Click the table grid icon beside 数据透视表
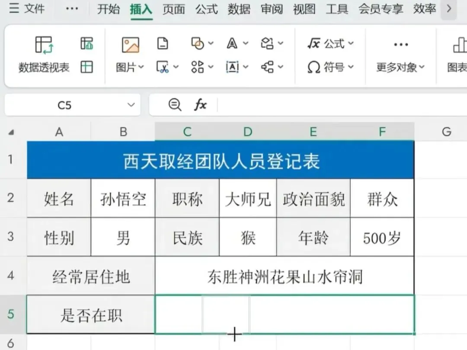 coord(86,67)
